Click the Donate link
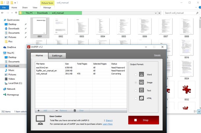Image resolution: width=201 pixels, height=133 pixels. [157, 55]
